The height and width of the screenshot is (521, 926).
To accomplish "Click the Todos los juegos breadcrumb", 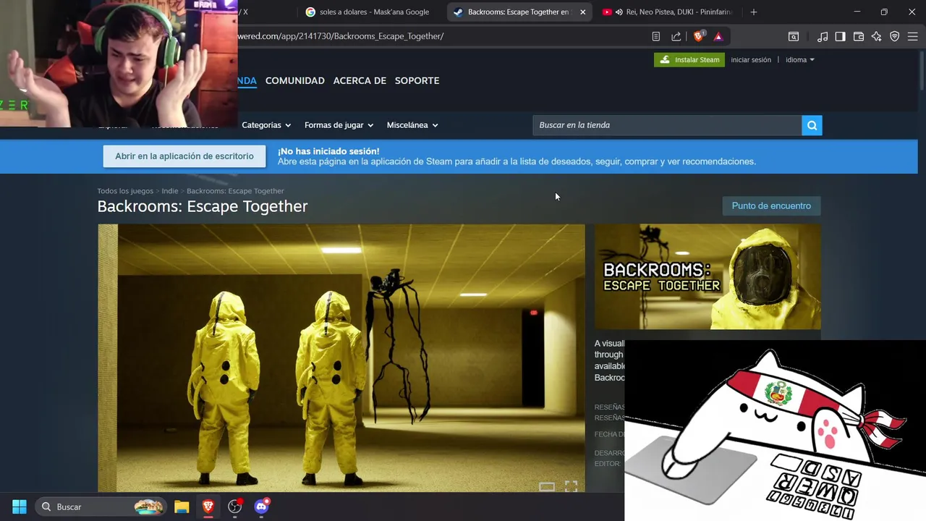I will pyautogui.click(x=125, y=191).
